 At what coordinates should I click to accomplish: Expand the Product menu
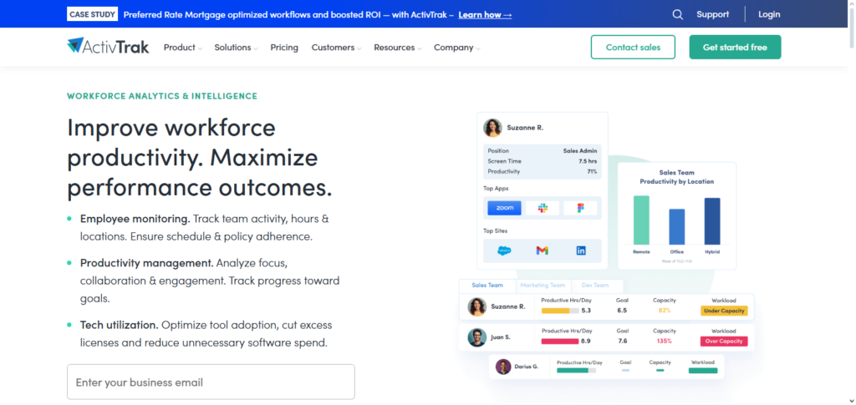pyautogui.click(x=183, y=48)
